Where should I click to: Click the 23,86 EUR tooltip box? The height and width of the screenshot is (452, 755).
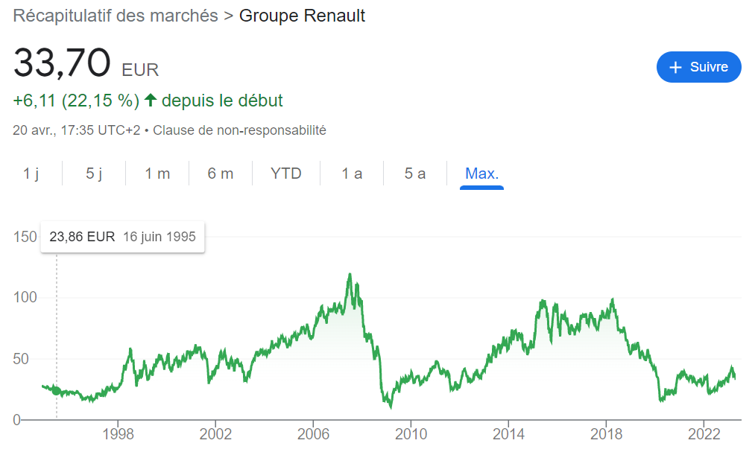click(122, 237)
